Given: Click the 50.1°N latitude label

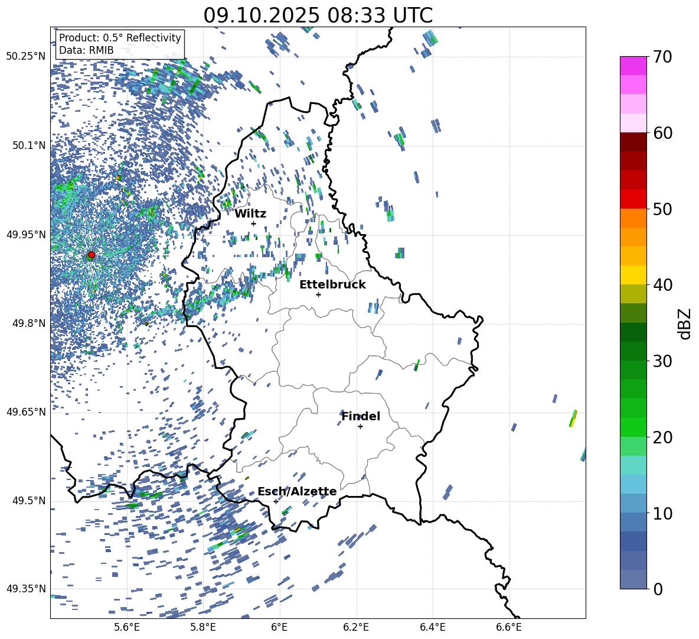Looking at the screenshot, I should point(30,145).
